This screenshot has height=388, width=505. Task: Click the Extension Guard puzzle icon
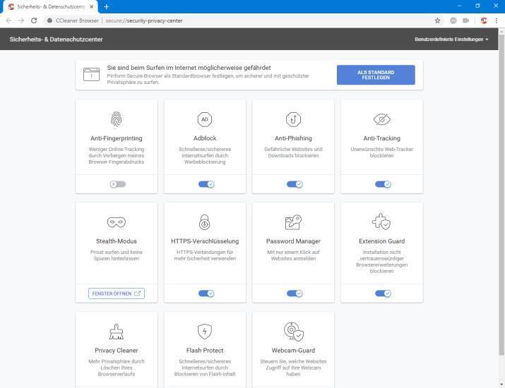[x=381, y=223]
